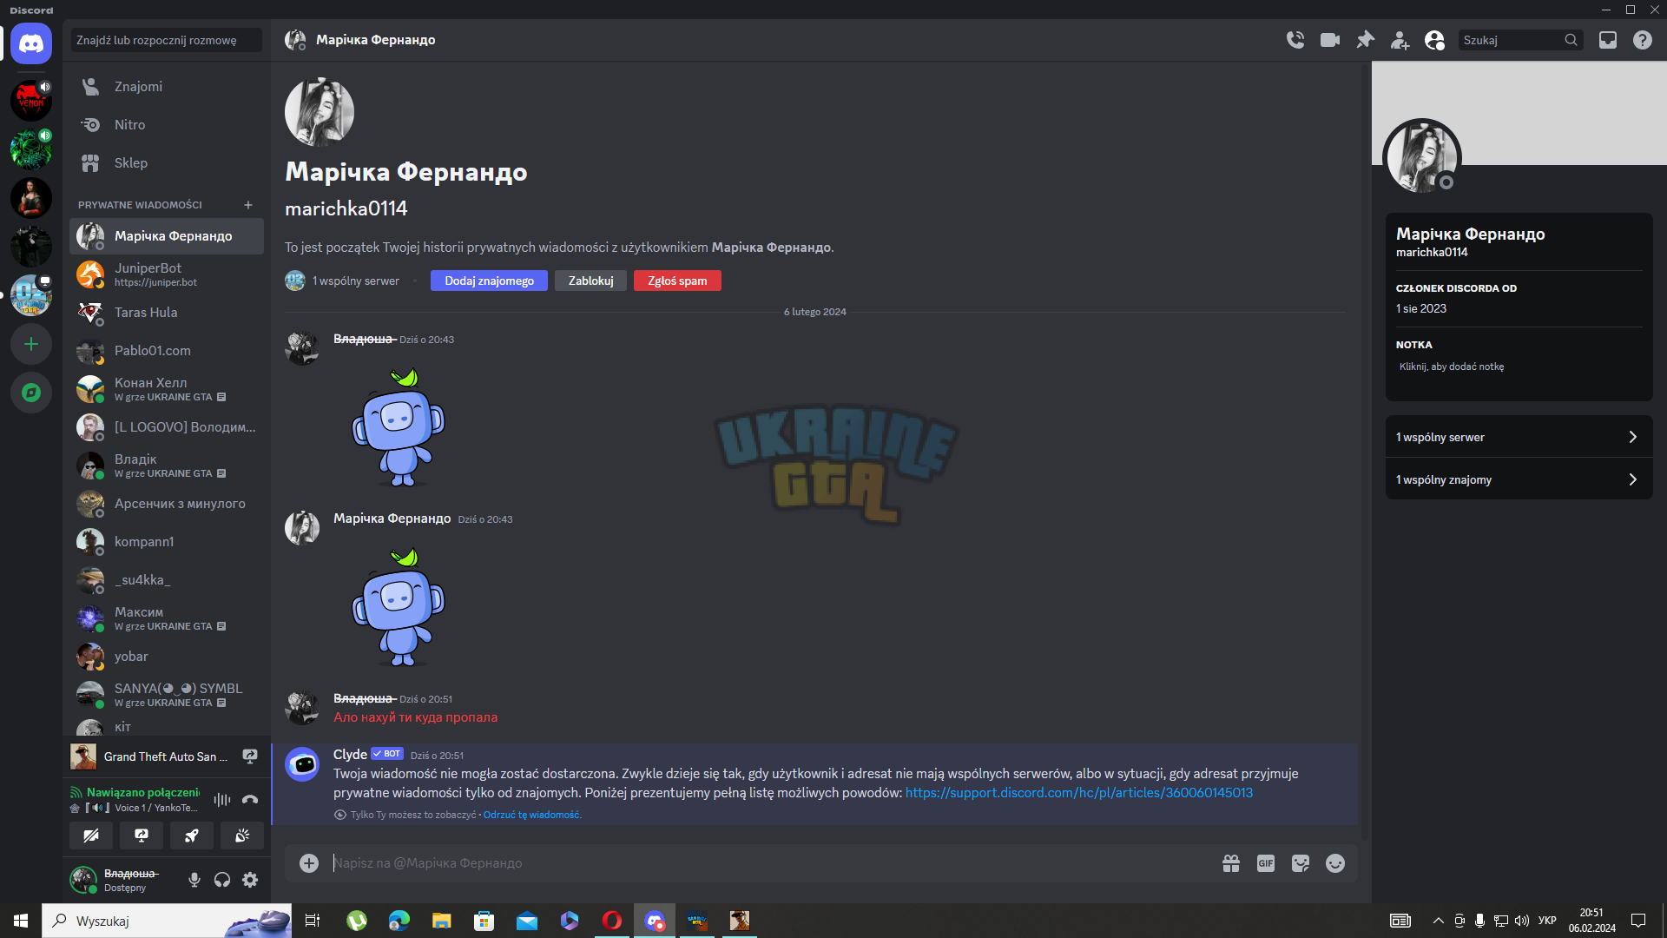This screenshot has height=938, width=1667.
Task: Open the Windows Start menu
Action: tap(21, 921)
